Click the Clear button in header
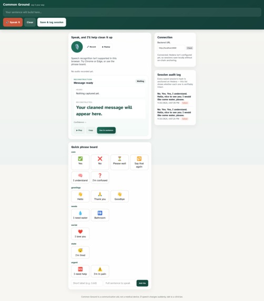The height and width of the screenshot is (301, 264). click(30, 22)
